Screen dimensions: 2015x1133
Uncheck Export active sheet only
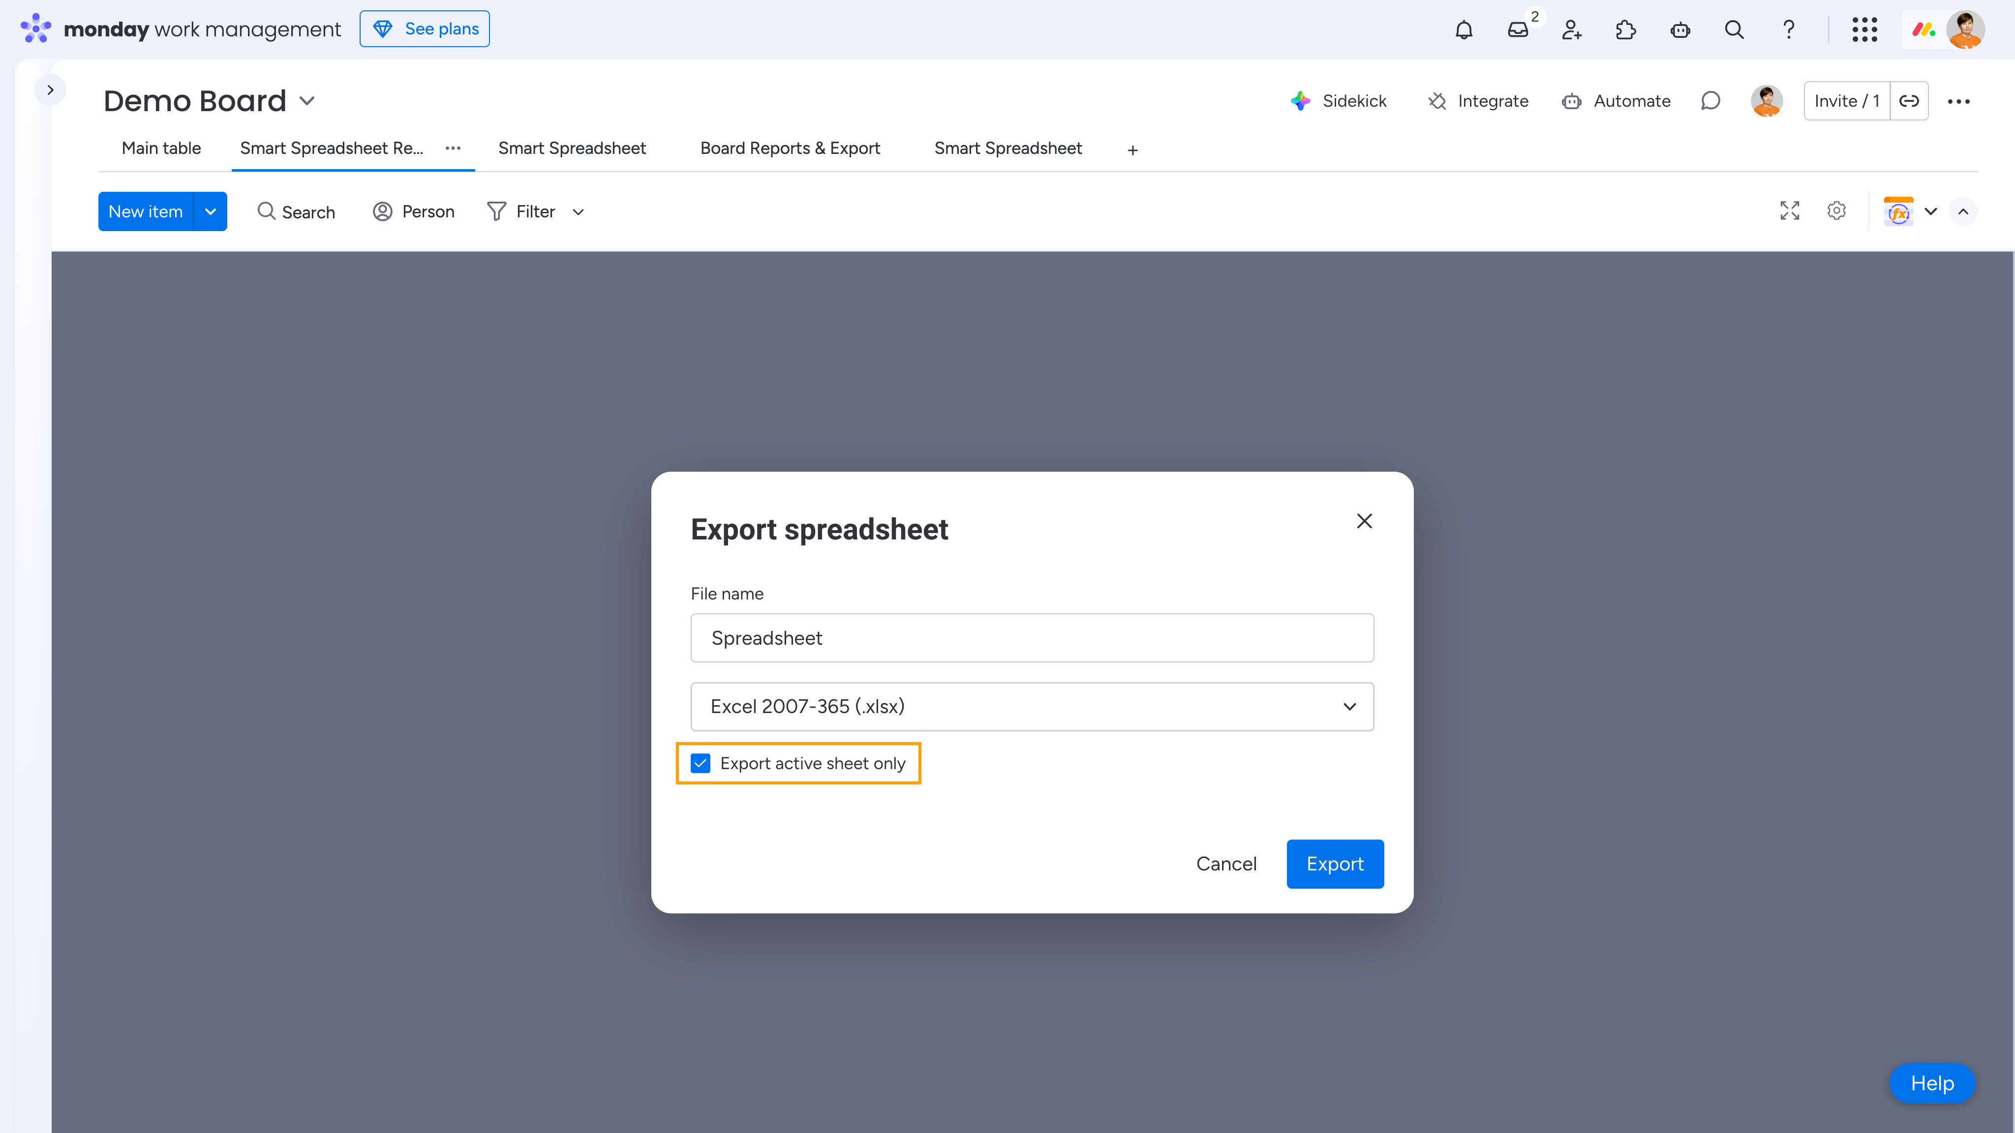tap(701, 763)
